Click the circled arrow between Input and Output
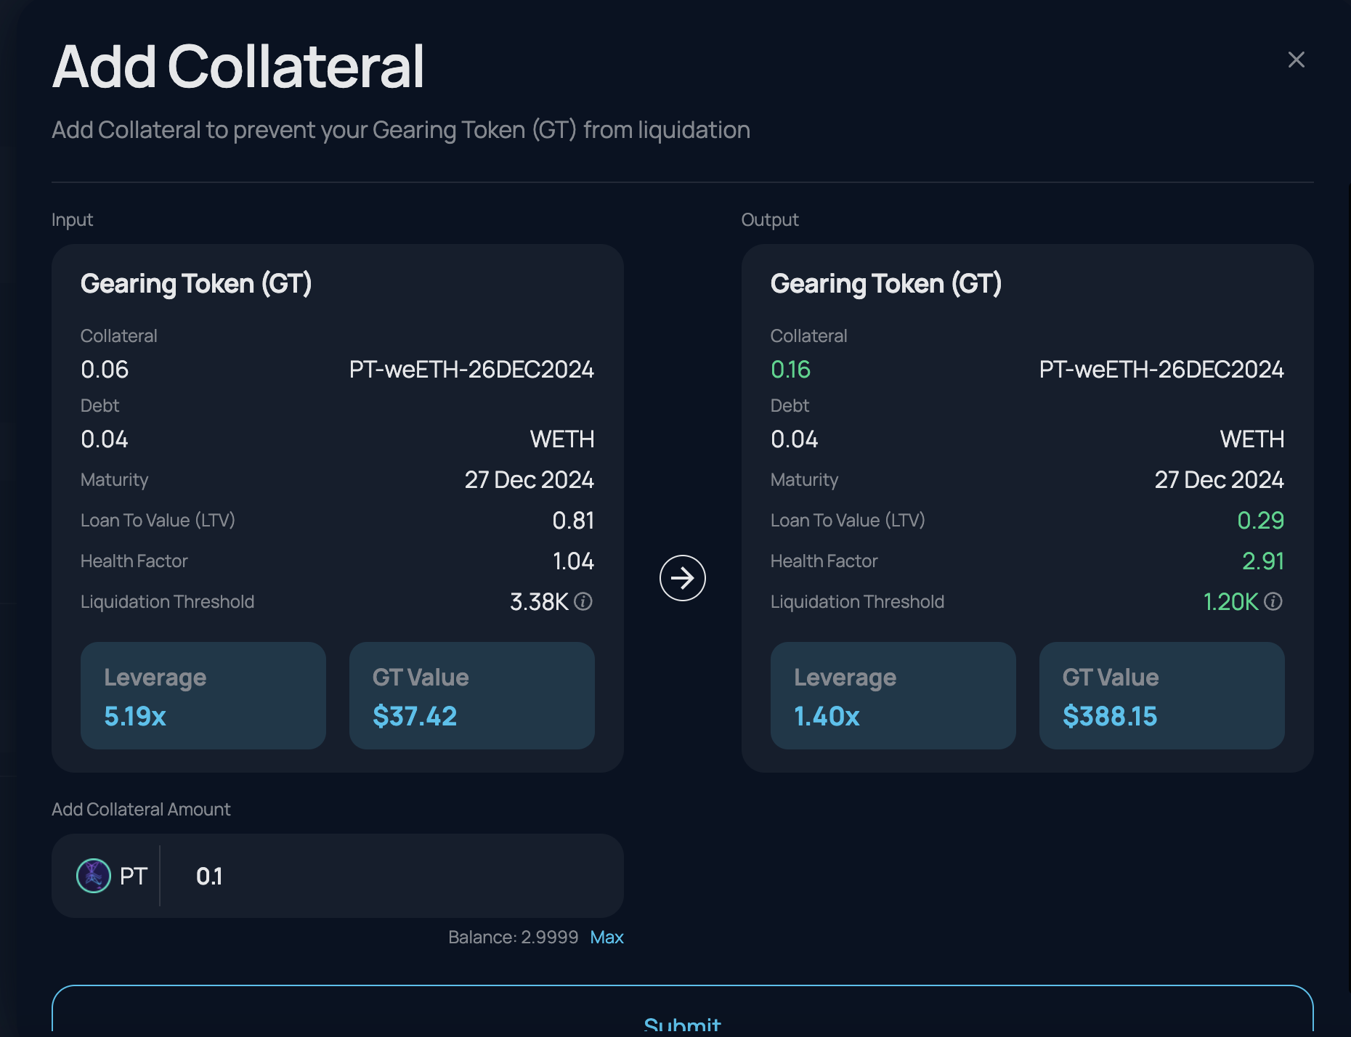 pos(682,578)
